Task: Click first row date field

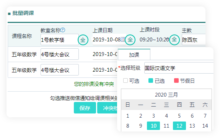Action: pyautogui.click(x=105, y=54)
